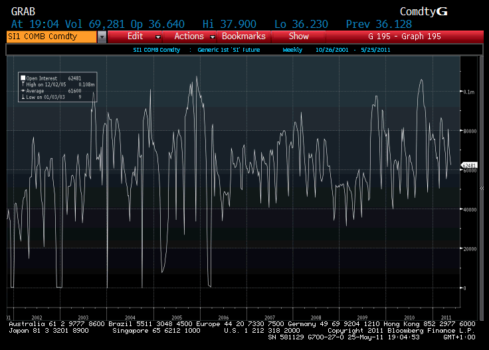Toggle the Open Interest legend box
The height and width of the screenshot is (350, 489).
(x=23, y=78)
